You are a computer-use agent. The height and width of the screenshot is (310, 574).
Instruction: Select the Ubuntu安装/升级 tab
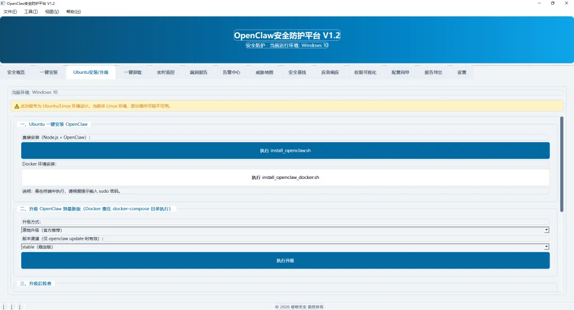click(x=91, y=72)
